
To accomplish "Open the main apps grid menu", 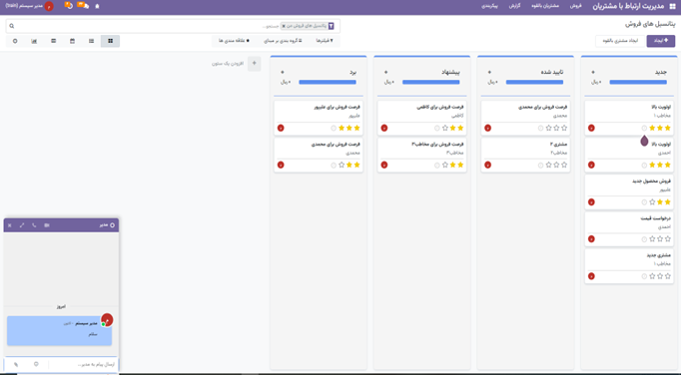I will tap(672, 6).
